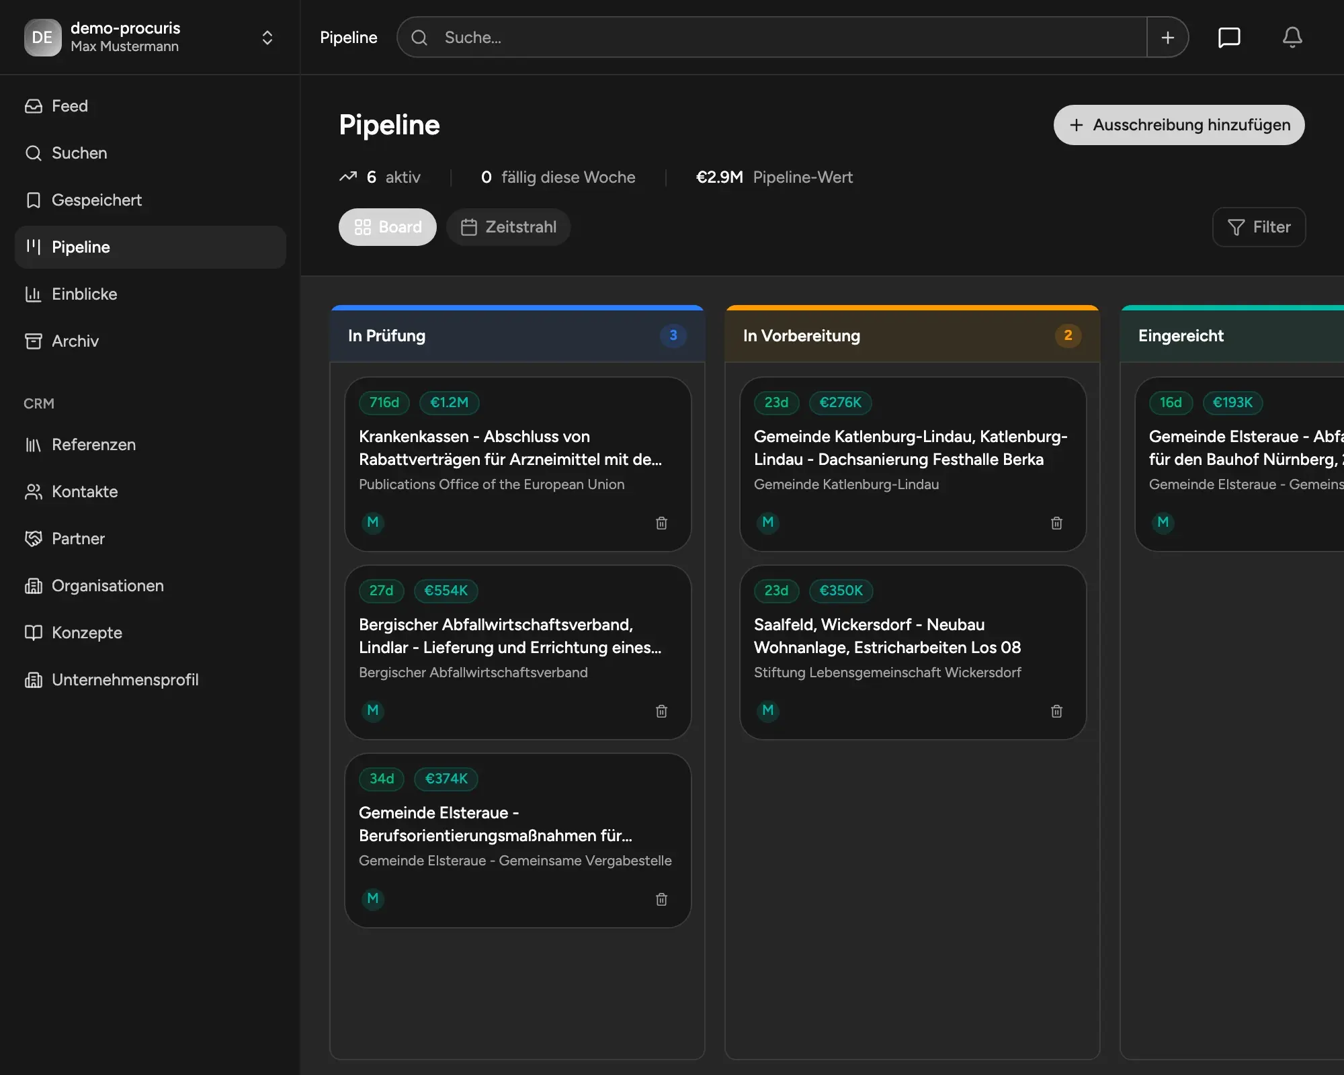Delete the Krankenkassen tender card

point(661,523)
